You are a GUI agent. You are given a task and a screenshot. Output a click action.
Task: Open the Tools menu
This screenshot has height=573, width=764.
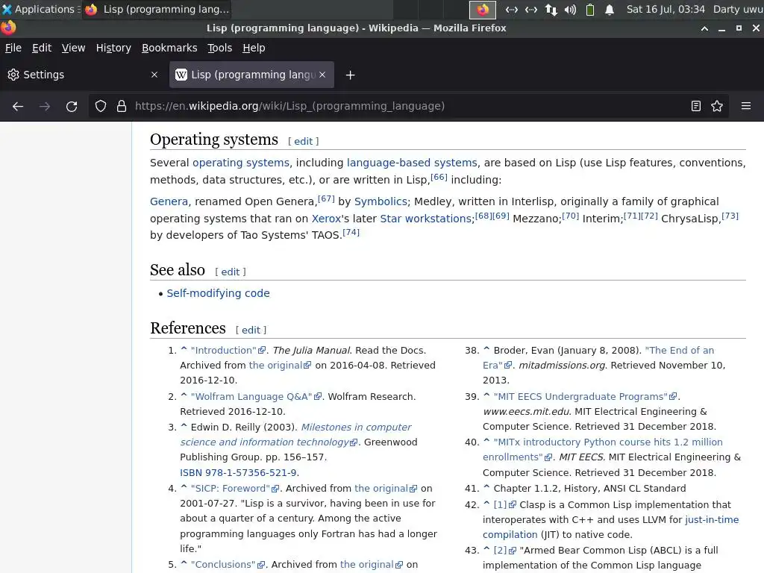[220, 48]
